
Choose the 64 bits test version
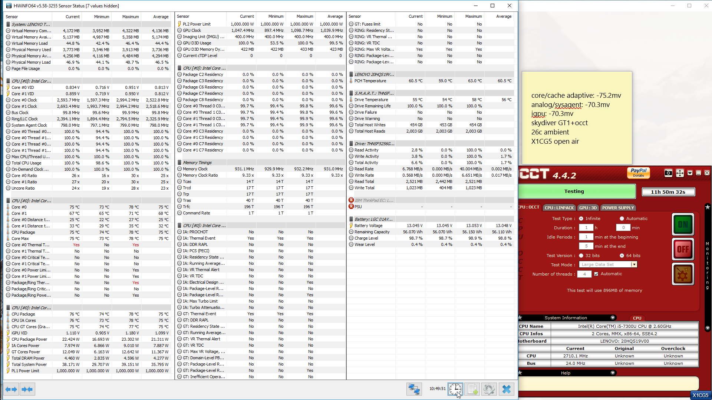pos(622,256)
